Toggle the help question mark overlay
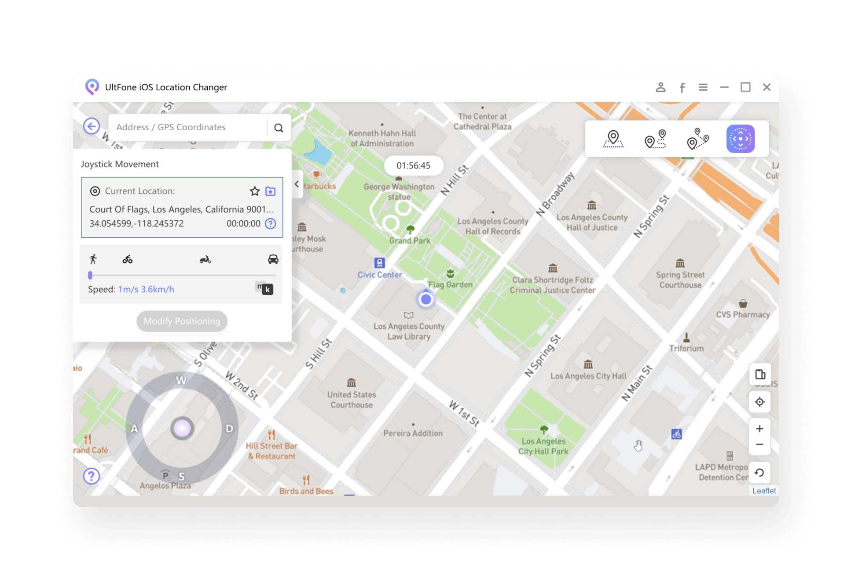Screen dimensions: 851x581 pyautogui.click(x=92, y=476)
